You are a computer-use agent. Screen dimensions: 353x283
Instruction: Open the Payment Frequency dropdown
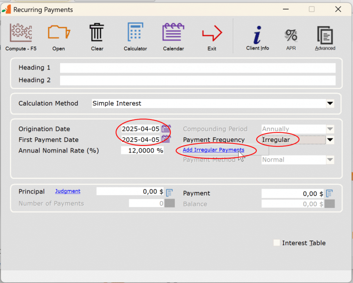coord(330,140)
